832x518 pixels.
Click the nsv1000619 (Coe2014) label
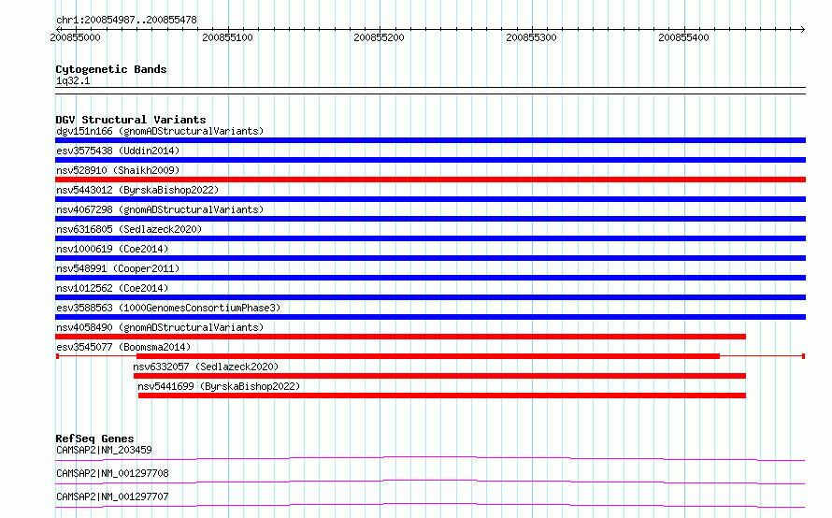[112, 249]
